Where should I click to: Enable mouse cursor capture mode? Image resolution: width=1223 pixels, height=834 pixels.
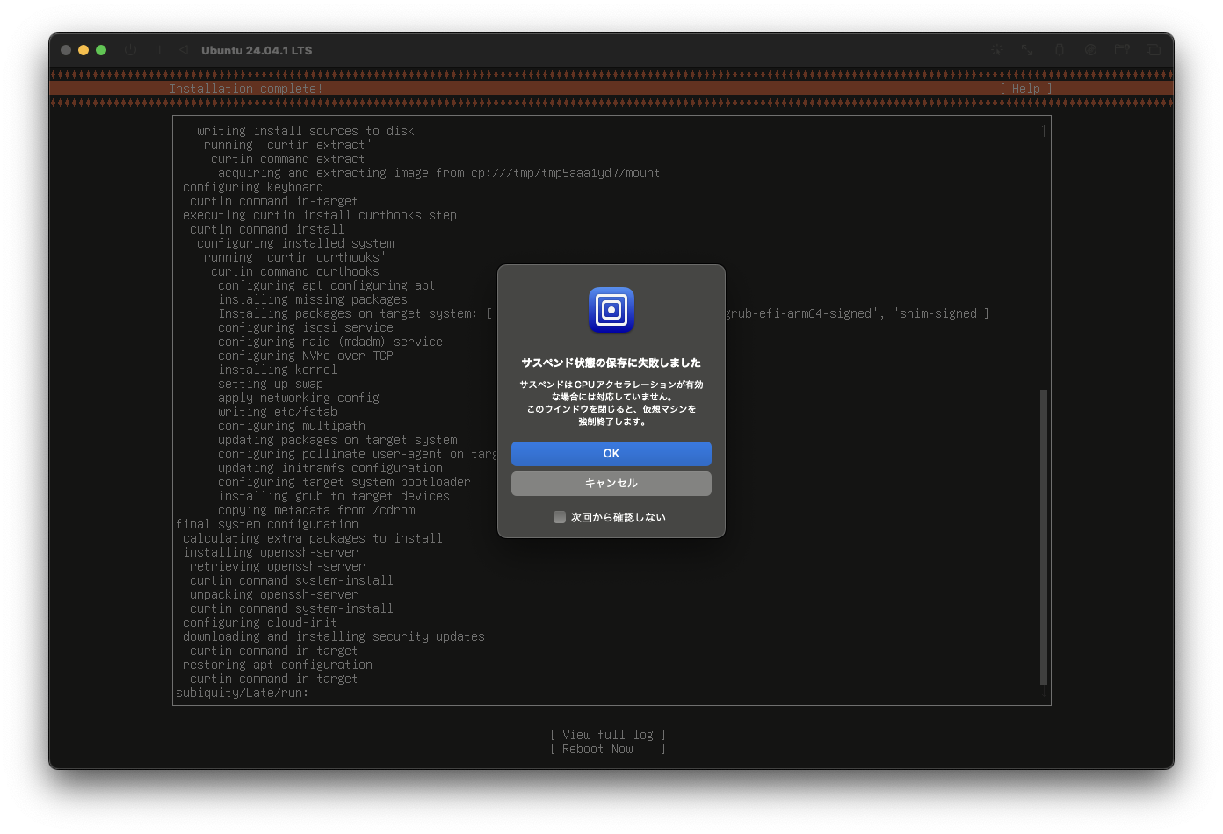click(997, 50)
